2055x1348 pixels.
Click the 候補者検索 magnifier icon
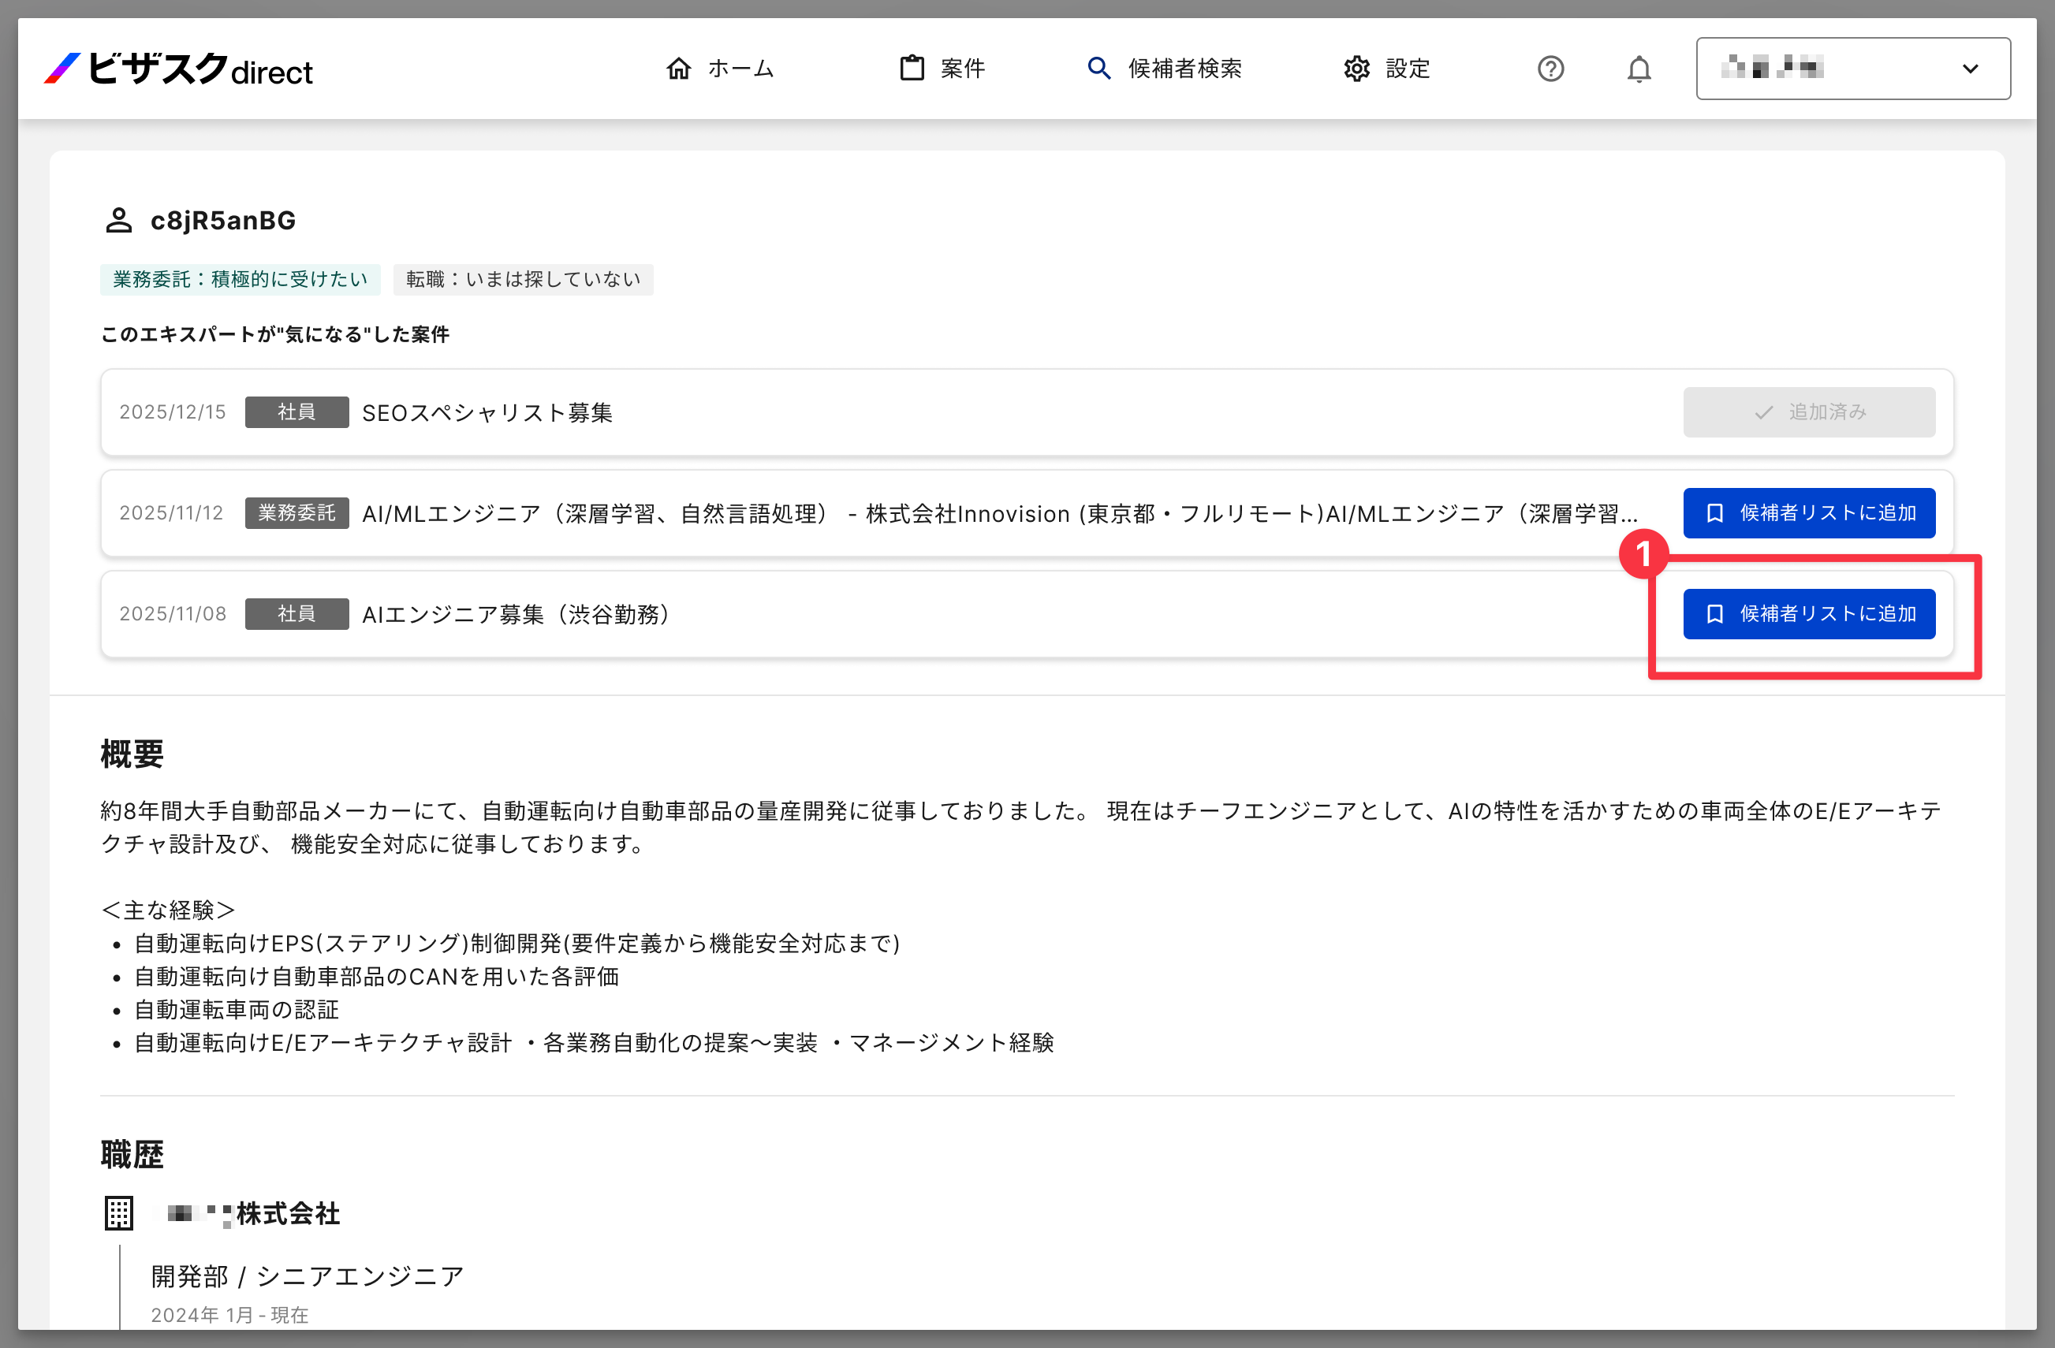pos(1098,68)
